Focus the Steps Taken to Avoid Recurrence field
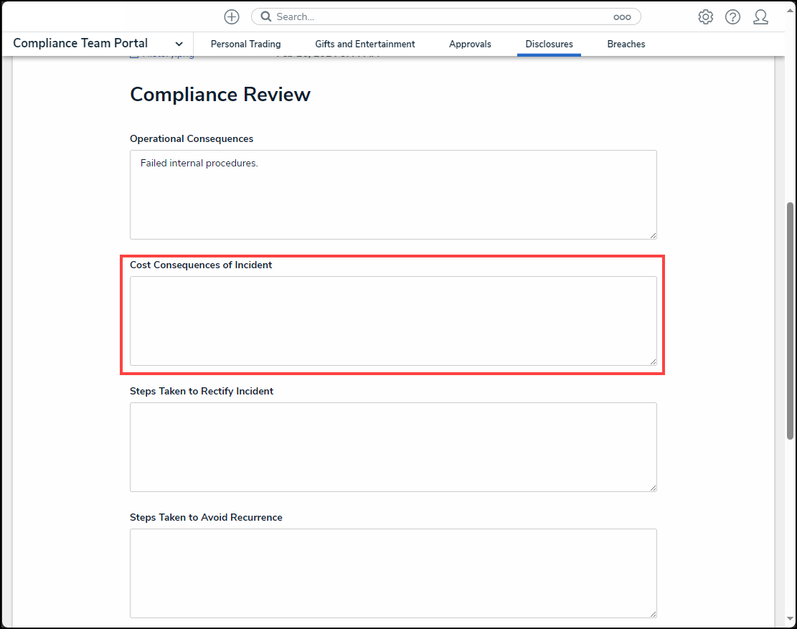 coord(392,573)
